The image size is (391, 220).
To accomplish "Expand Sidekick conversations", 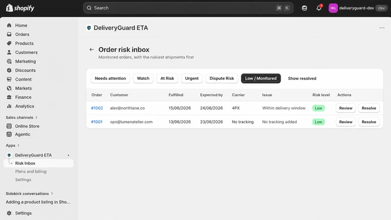I will [x=29, y=194].
